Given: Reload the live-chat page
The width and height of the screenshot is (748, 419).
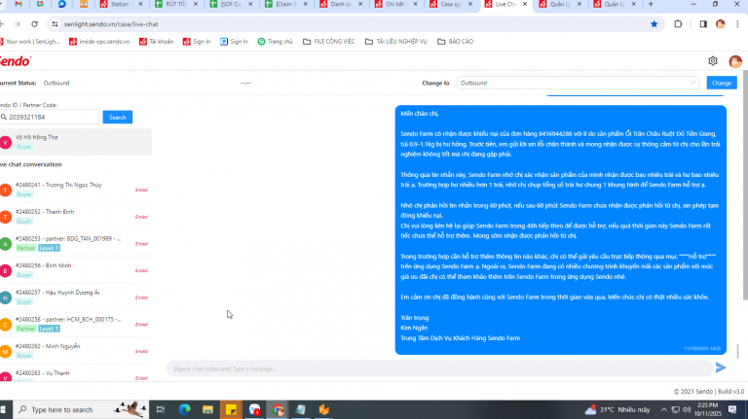Looking at the screenshot, I should tap(34, 23).
